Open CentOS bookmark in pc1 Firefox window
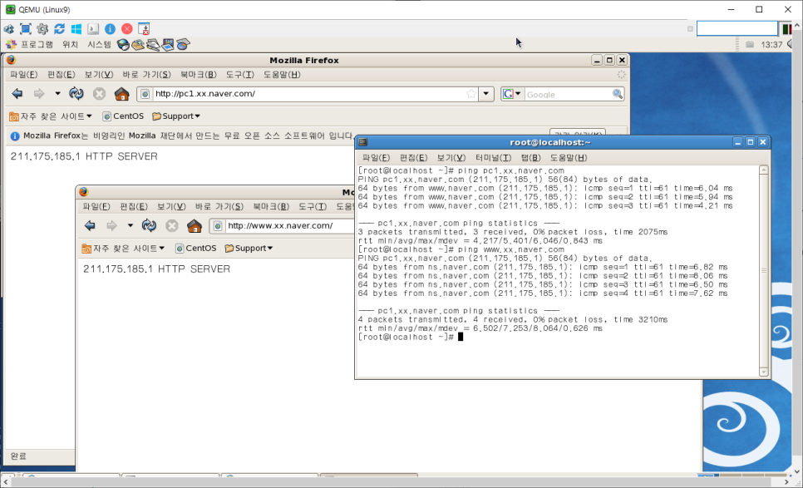 [123, 116]
